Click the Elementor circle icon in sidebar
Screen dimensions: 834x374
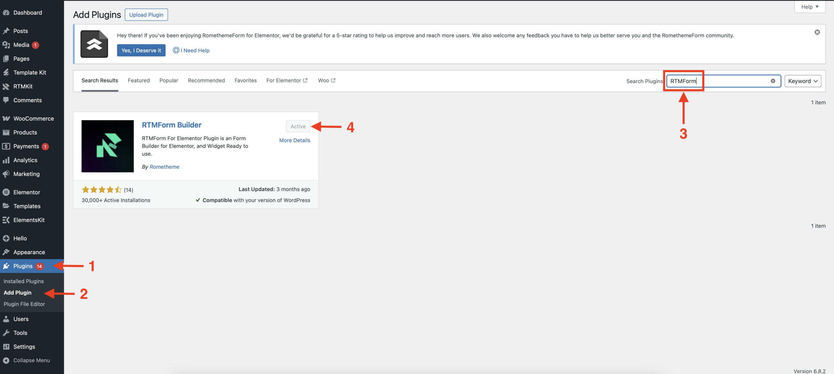click(6, 192)
